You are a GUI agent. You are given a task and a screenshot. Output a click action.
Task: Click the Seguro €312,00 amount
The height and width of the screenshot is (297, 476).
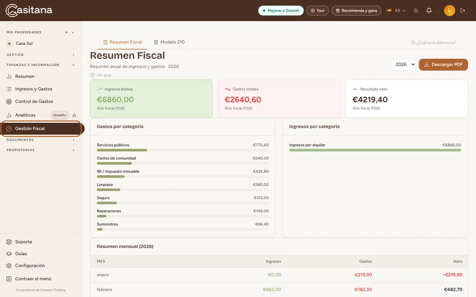[x=261, y=198]
